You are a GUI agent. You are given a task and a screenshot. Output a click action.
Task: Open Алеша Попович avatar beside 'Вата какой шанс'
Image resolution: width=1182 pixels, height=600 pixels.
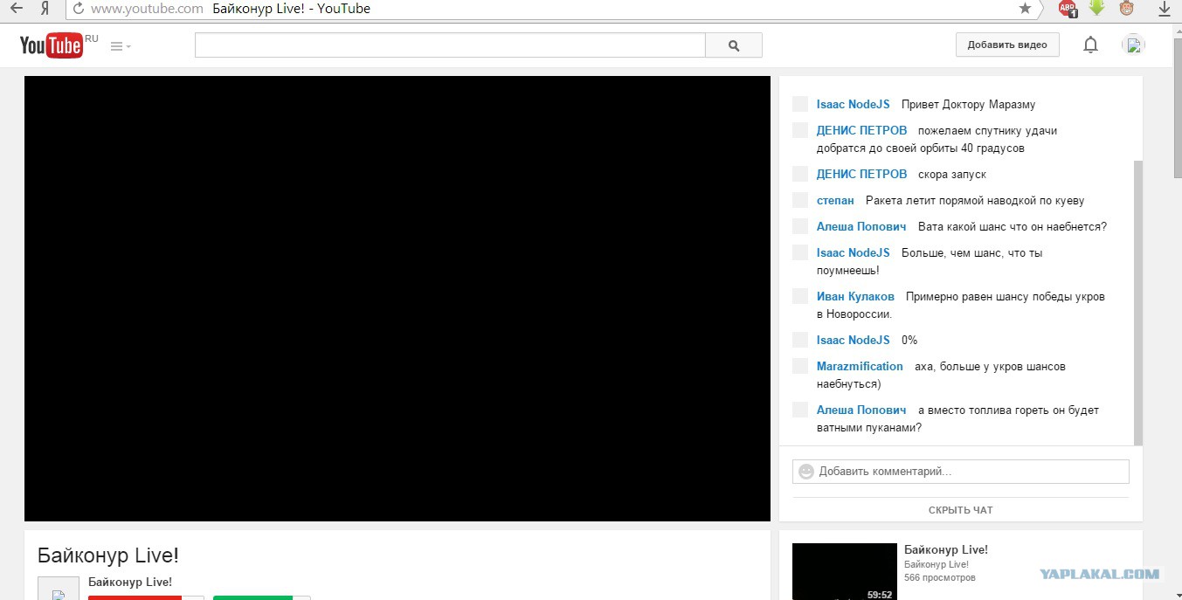click(x=800, y=226)
